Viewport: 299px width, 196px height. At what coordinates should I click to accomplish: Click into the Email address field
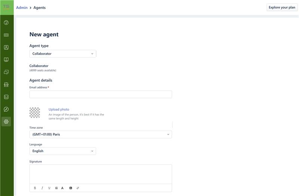point(101,94)
